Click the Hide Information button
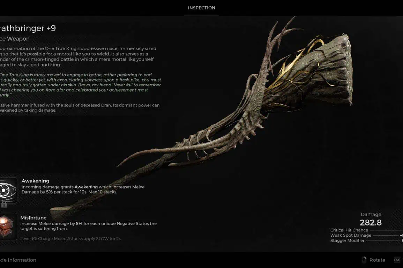 pos(18,260)
